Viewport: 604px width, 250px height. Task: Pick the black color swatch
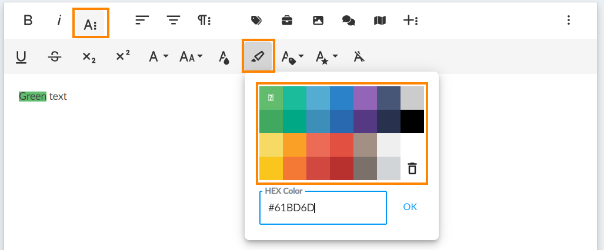[412, 121]
